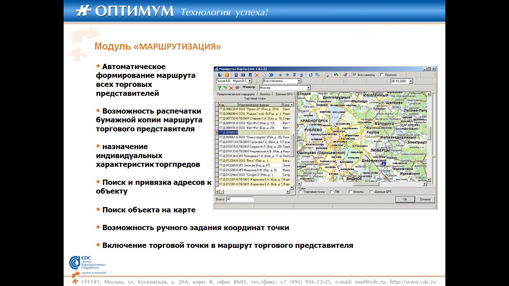Click the clear filter red X icon
Image resolution: width=509 pixels, height=286 pixels.
[231, 88]
